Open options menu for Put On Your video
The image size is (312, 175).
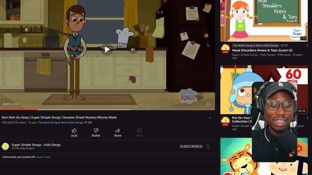coord(307,118)
